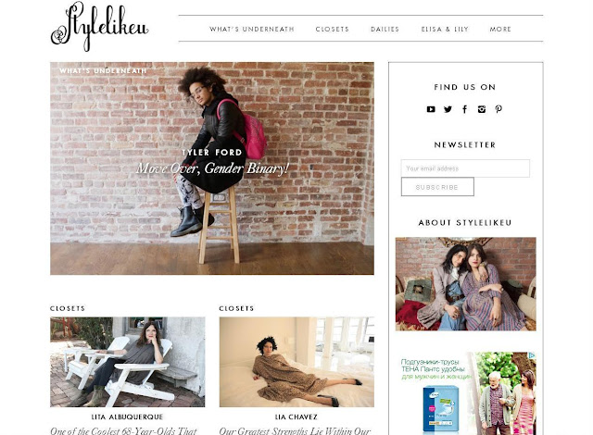Viewport: 593px width, 435px height.
Task: Open the Dailies menu item
Action: pyautogui.click(x=385, y=29)
